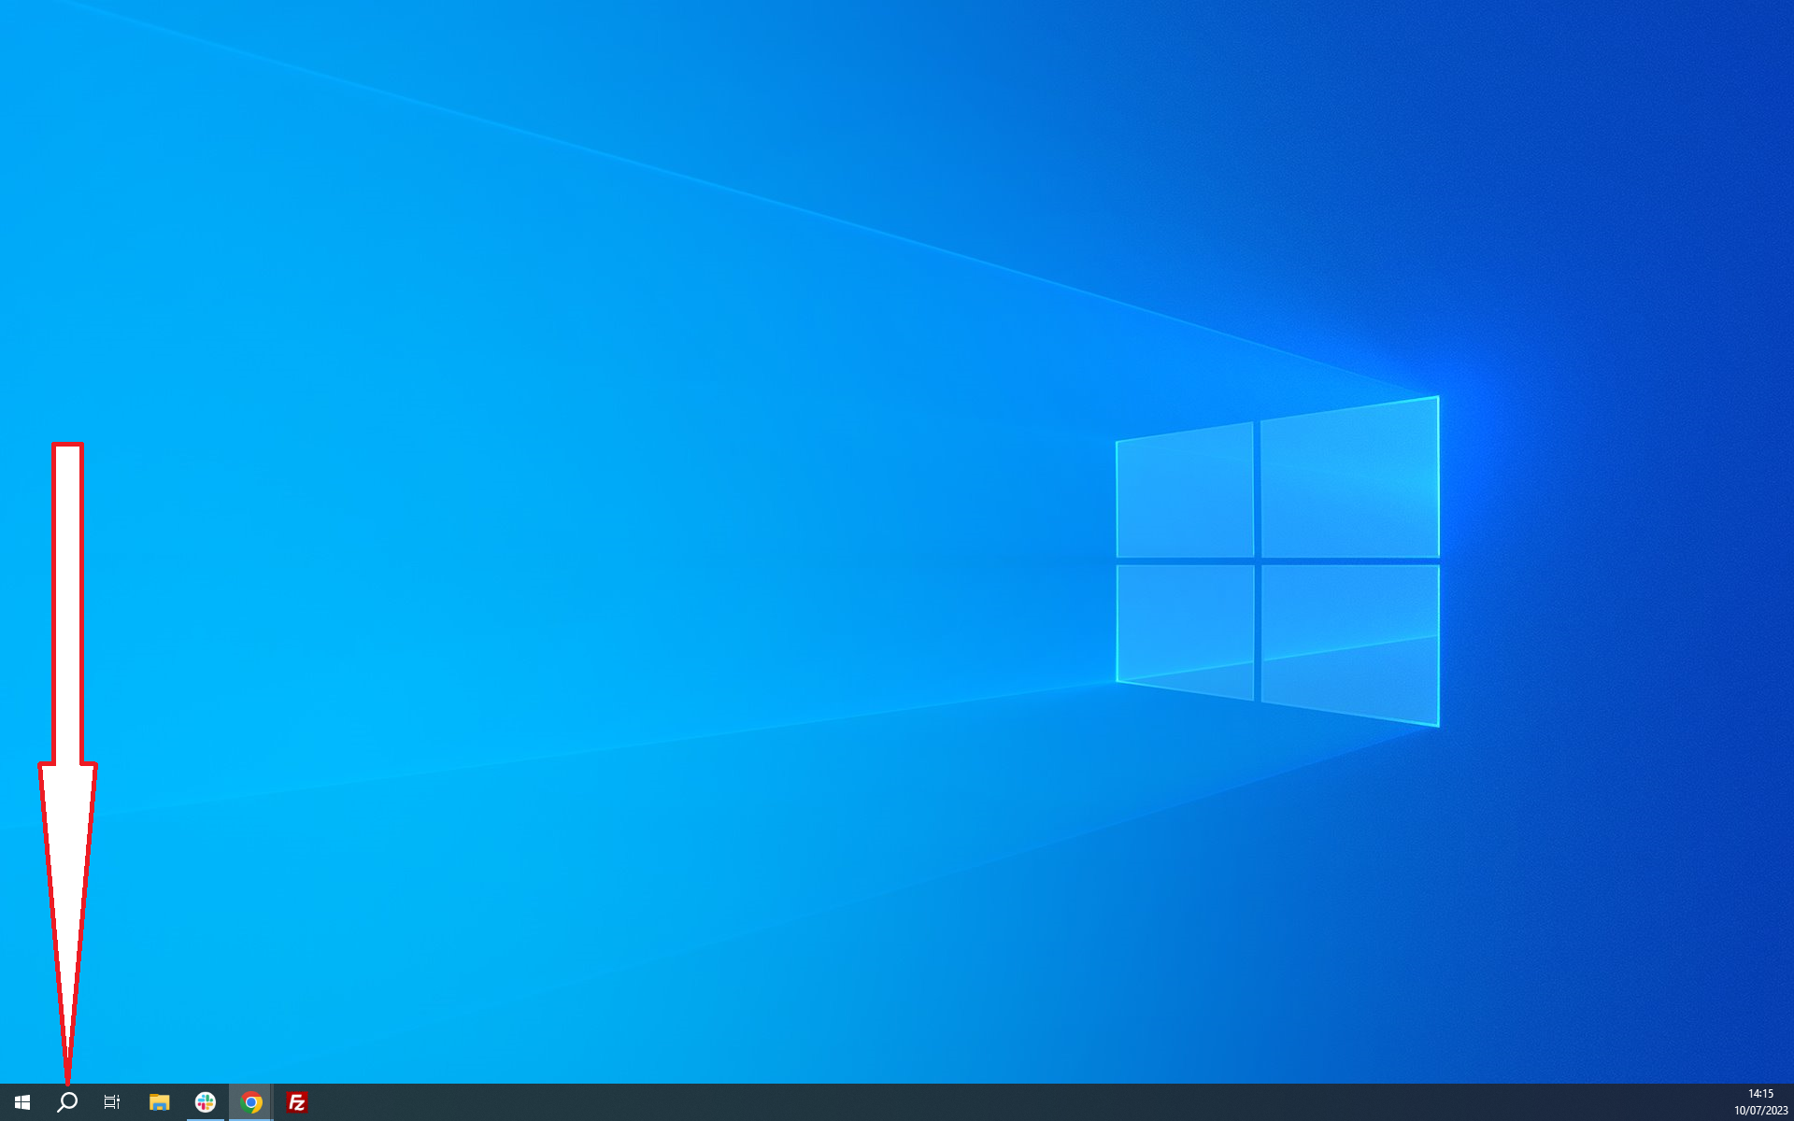This screenshot has width=1794, height=1121.
Task: Click the 14:15 time in the tray
Action: click(x=1760, y=1094)
